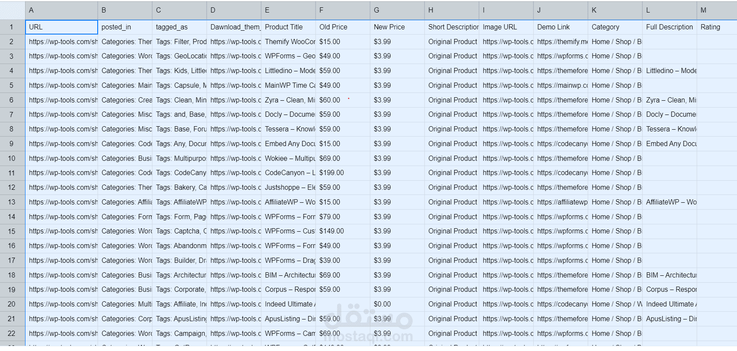Viewport: 737px width, 351px height.
Task: Open the https://affiliatewp demo link cell
Action: pos(561,202)
